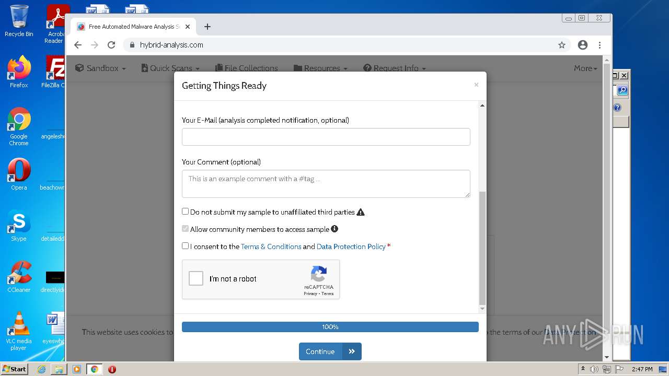Open the volume control in system tray
This screenshot has width=669, height=376.
tap(594, 369)
